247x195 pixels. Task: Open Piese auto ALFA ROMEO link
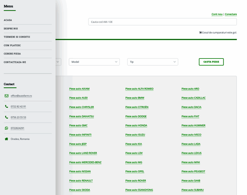coord(139,89)
